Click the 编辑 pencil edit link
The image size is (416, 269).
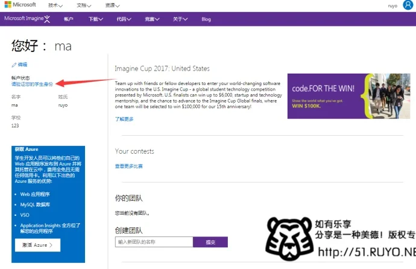tap(19, 65)
